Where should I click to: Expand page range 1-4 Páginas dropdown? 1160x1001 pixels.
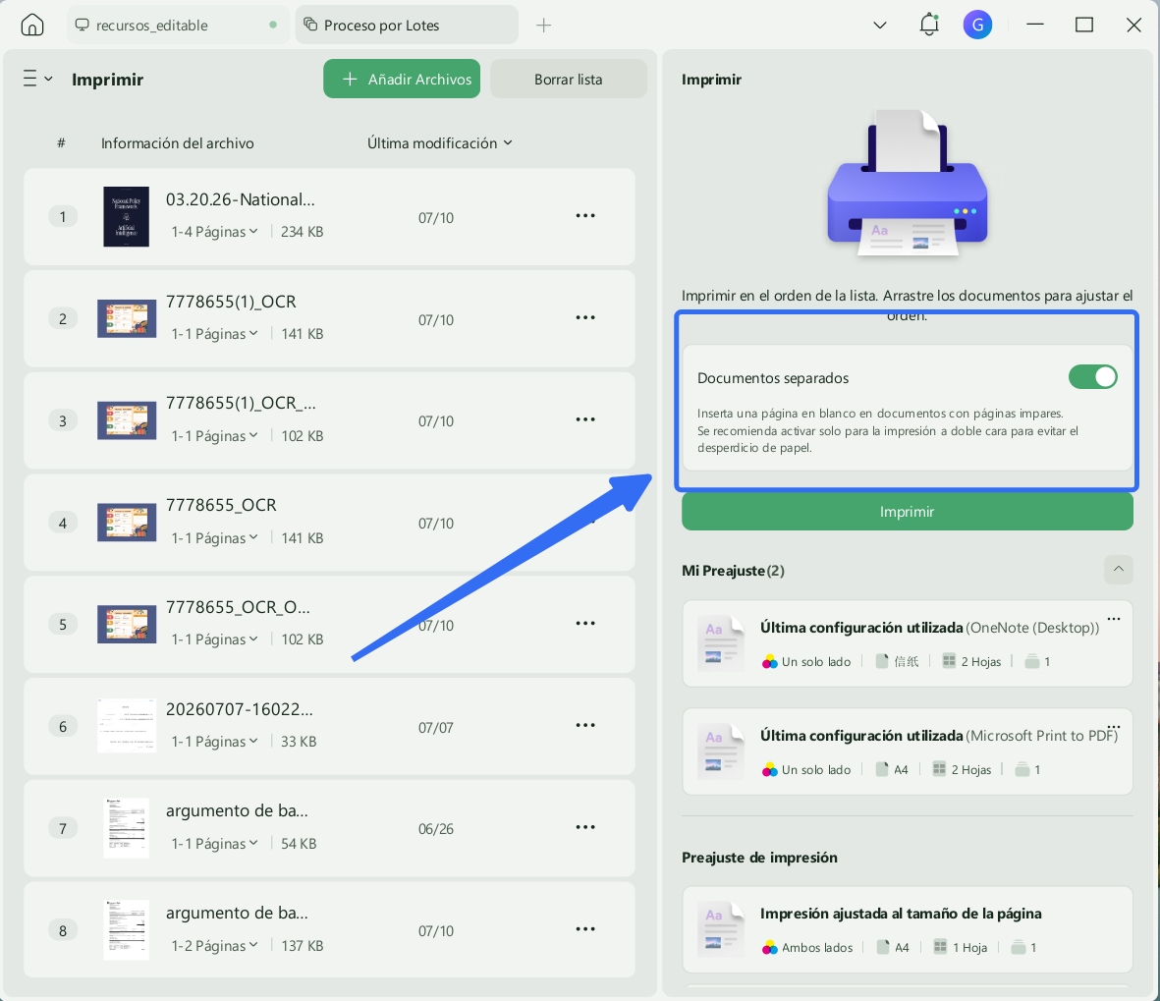pos(214,232)
